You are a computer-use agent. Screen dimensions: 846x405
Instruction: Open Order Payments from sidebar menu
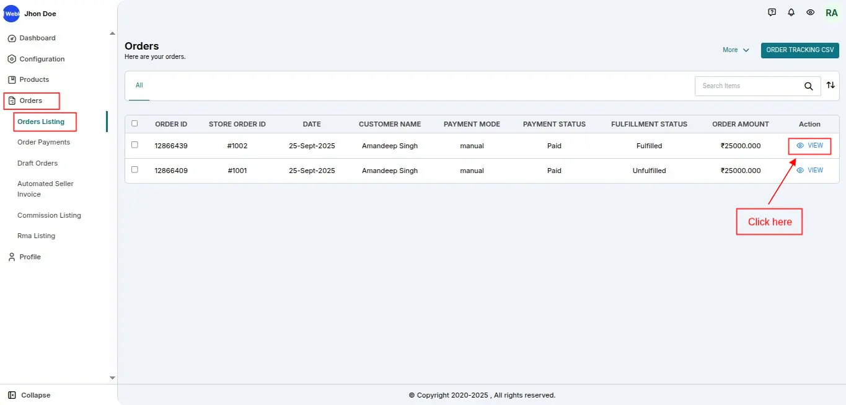pyautogui.click(x=43, y=142)
